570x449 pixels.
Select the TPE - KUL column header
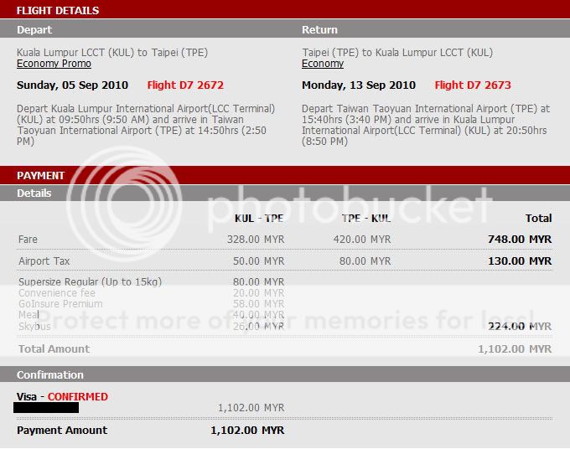[366, 219]
